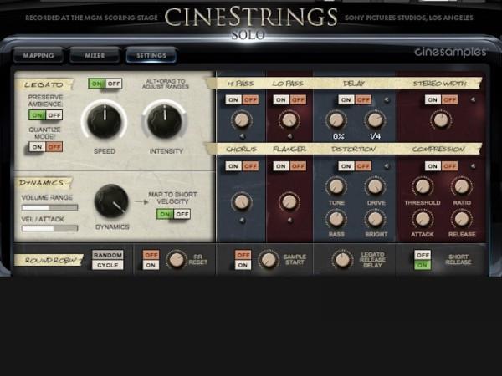Set Sample Start switch to ON

[x=243, y=265]
